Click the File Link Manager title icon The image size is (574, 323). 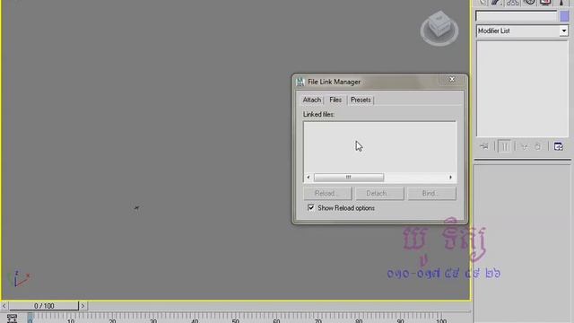(300, 82)
